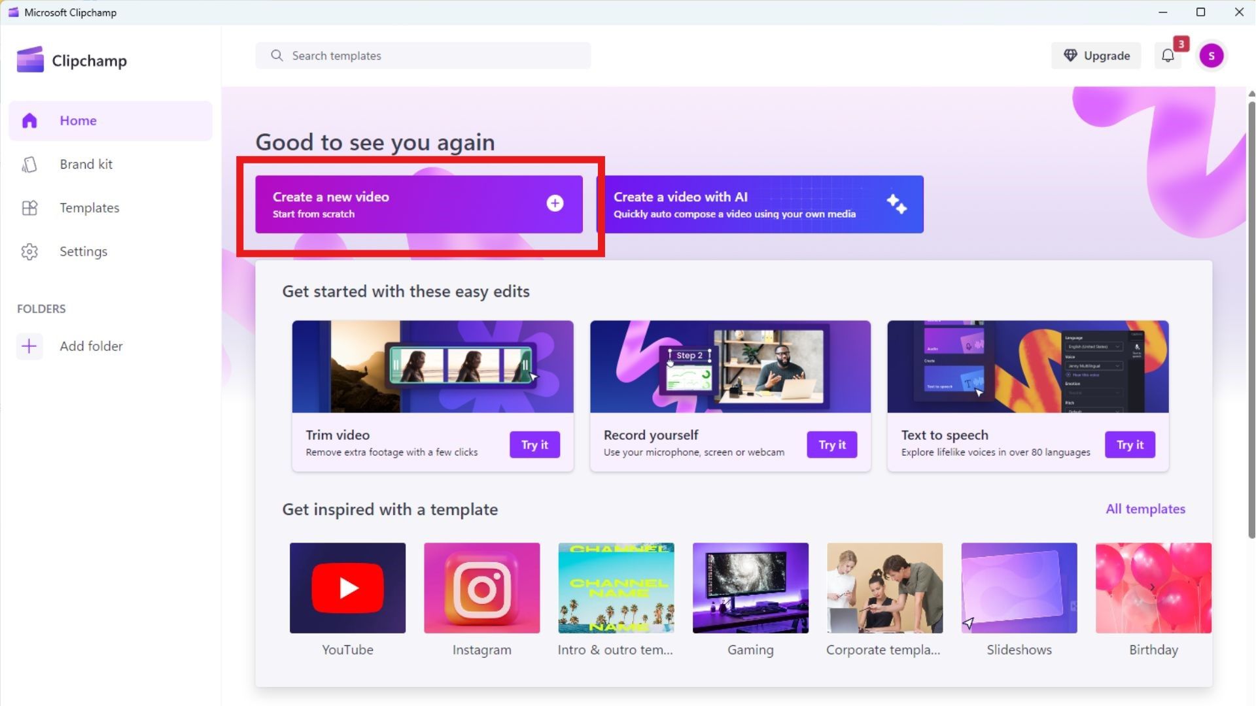Open the Home menu item
Viewport: 1256px width, 706px height.
111,121
